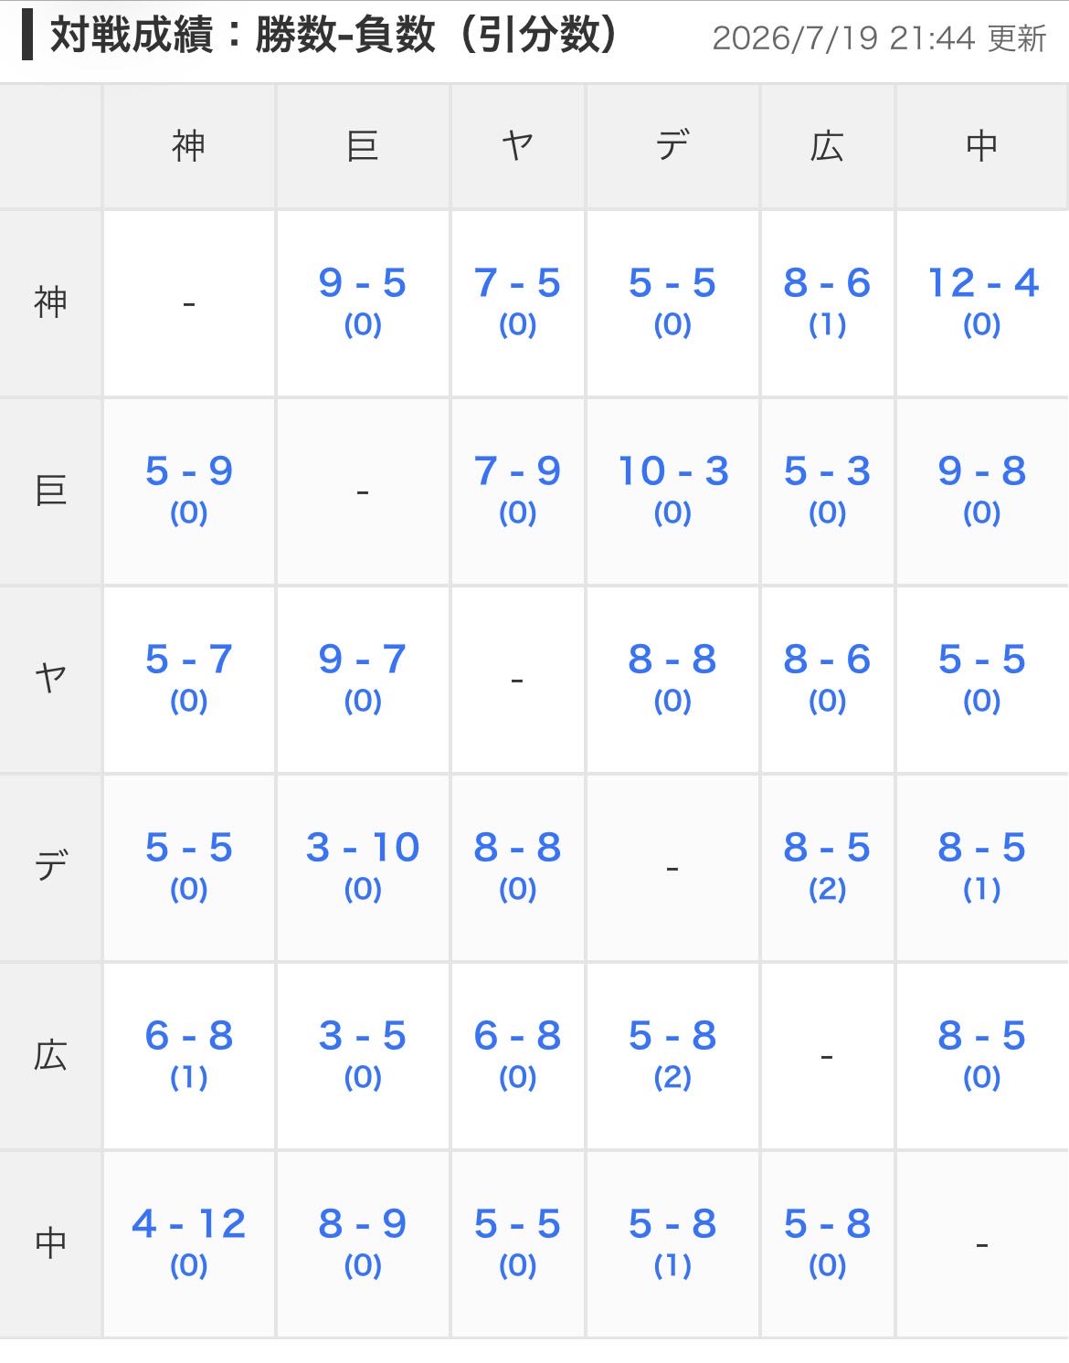Select the デ column header
Viewport: 1069px width, 1363px height.
(x=672, y=145)
